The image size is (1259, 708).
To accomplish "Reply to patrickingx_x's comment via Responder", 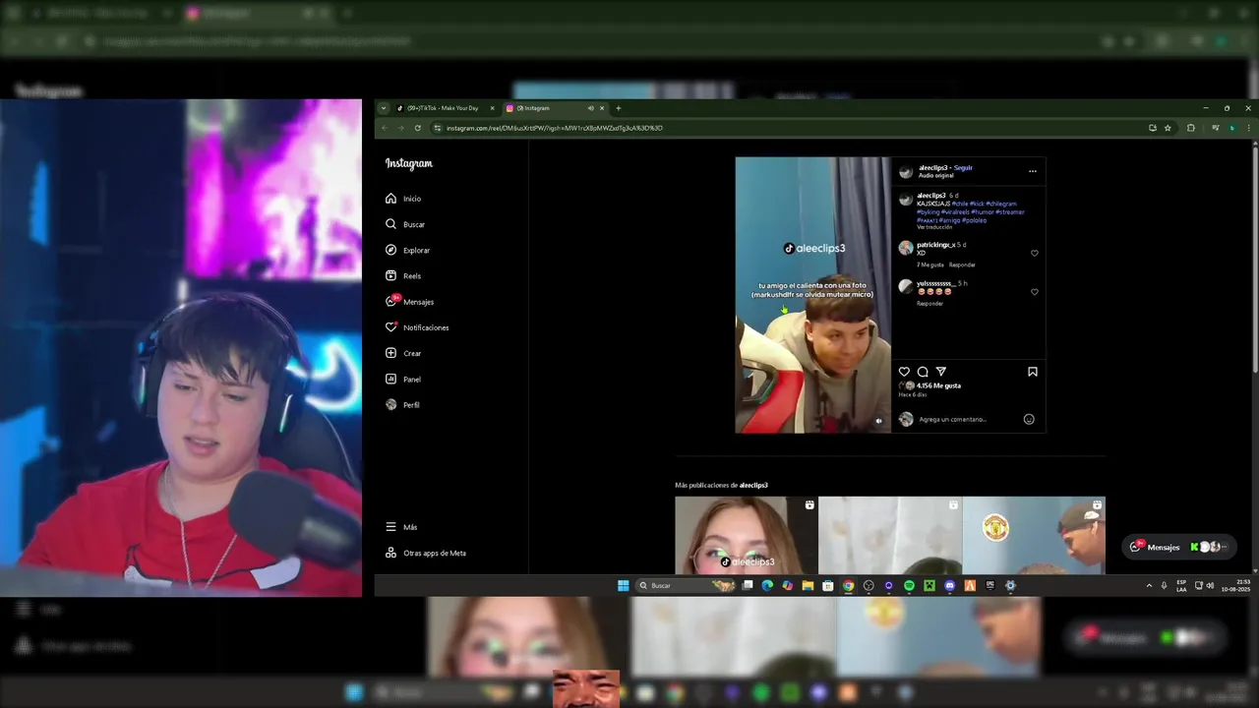I will point(962,265).
